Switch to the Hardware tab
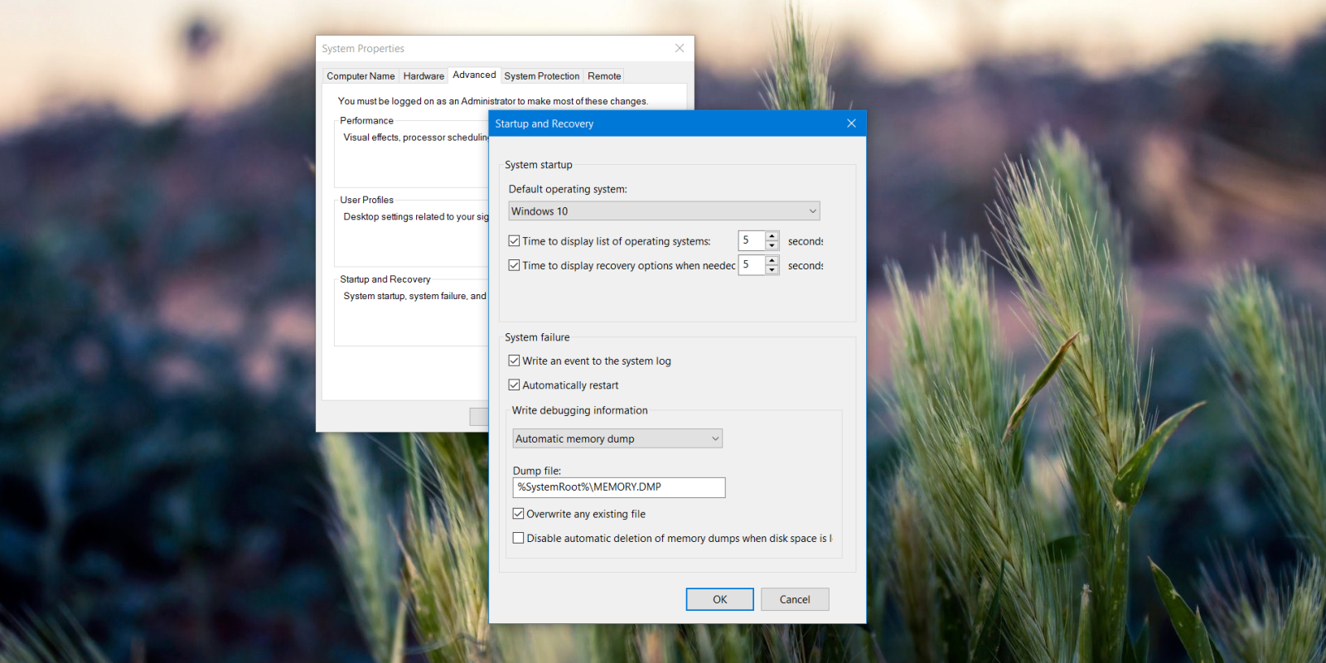Image resolution: width=1326 pixels, height=663 pixels. (423, 76)
